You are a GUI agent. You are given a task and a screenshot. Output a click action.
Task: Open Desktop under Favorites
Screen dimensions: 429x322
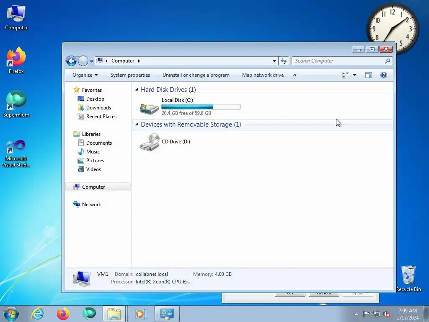pos(95,99)
